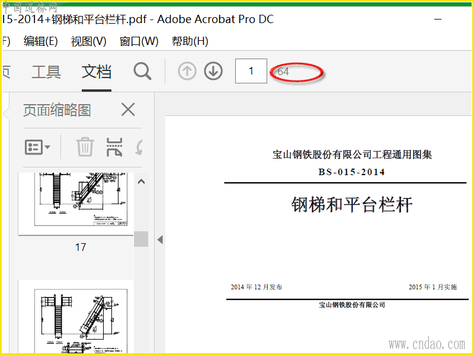Open the thumbnail options dropdown

click(37, 147)
